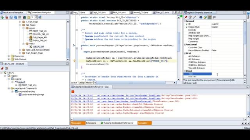The width and height of the screenshot is (250, 140).
Task: Collapse region2 in Structure tree
Action: pos(9,79)
